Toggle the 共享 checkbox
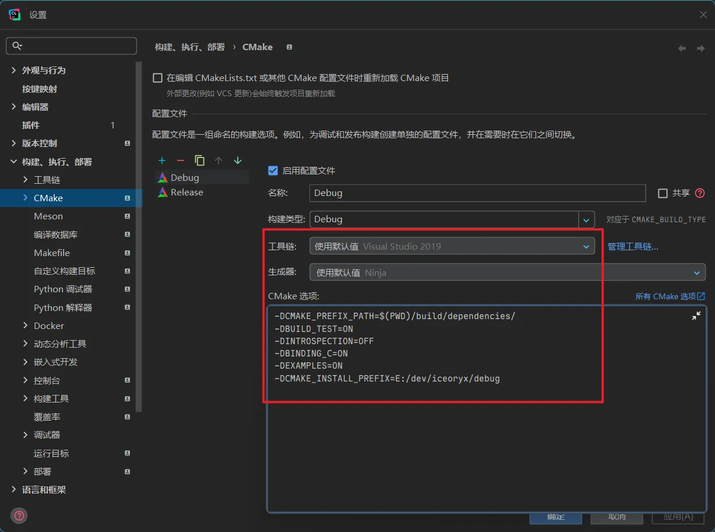The image size is (715, 532). (663, 193)
